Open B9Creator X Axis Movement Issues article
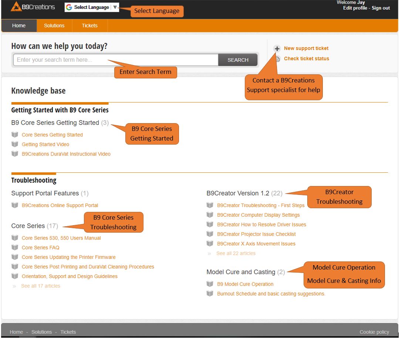 256,244
